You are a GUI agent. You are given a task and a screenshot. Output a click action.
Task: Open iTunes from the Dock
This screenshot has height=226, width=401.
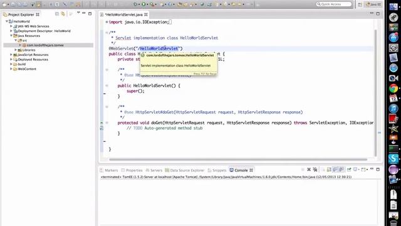(393, 109)
